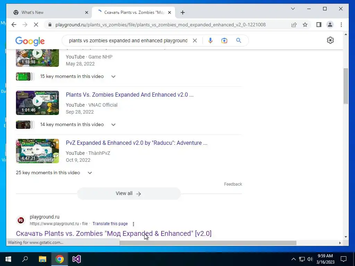Click the vertical scrollbar thumb
This screenshot has height=266, width=355.
[346, 86]
